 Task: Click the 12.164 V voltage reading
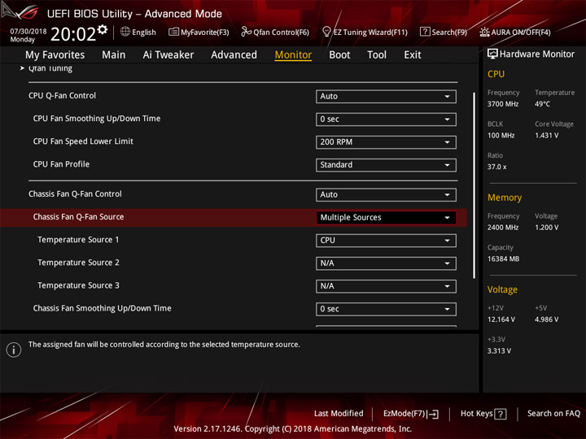coord(501,319)
